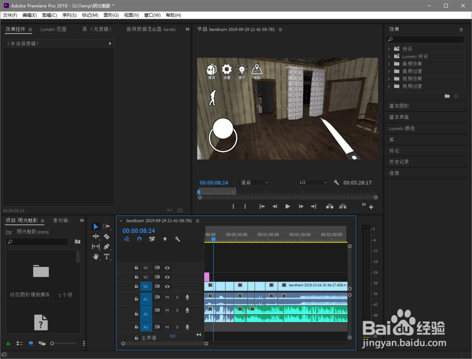The width and height of the screenshot is (472, 359).
Task: Go to In point in program monitor
Action: pyautogui.click(x=262, y=207)
